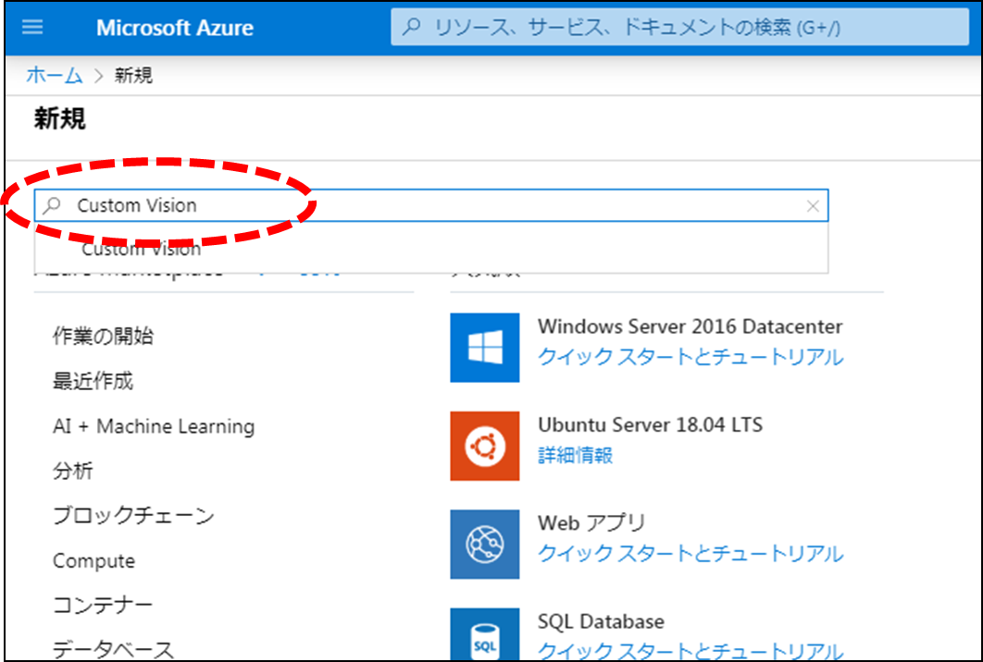Open Web アプリ offering
Viewport: 983px width, 662px height.
pyautogui.click(x=591, y=522)
